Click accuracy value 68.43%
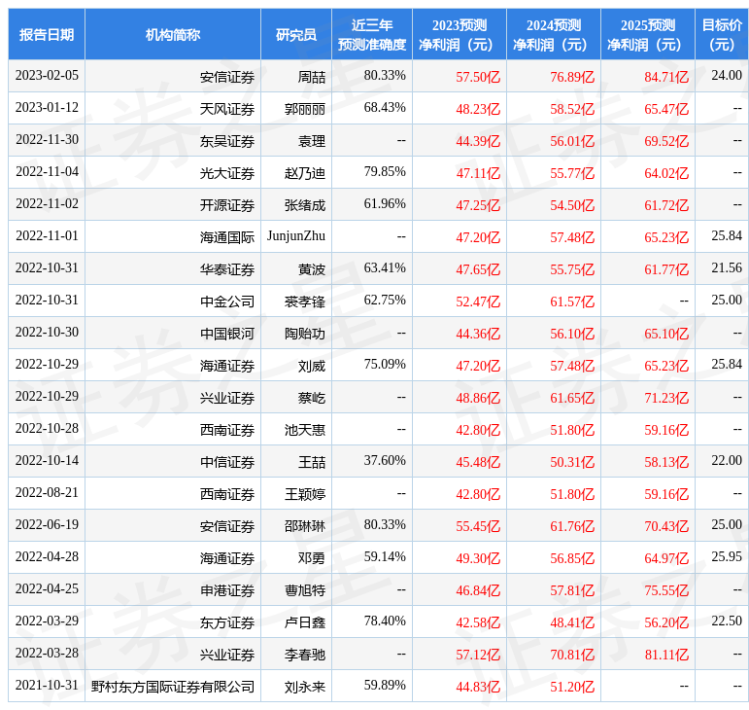The image size is (749, 710). coord(385,107)
